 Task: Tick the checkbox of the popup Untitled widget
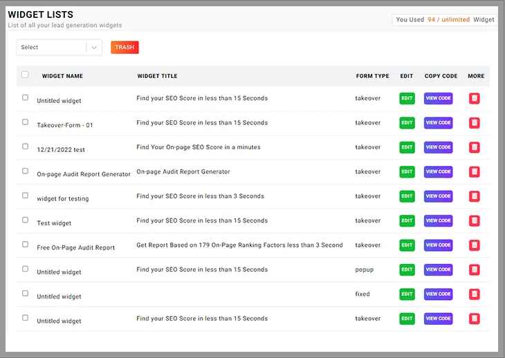[25, 269]
